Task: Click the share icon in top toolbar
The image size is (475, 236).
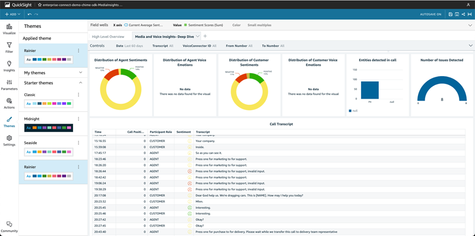Action: [x=463, y=14]
